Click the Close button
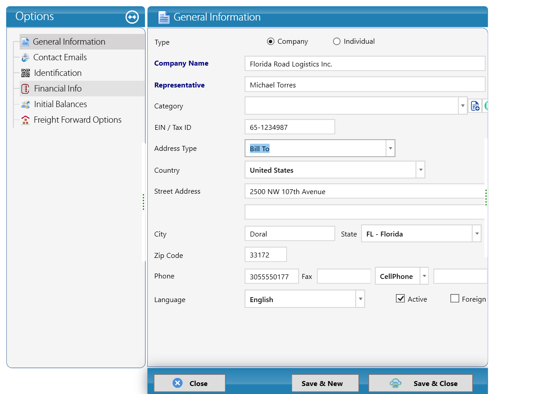This screenshot has height=394, width=553. point(190,383)
